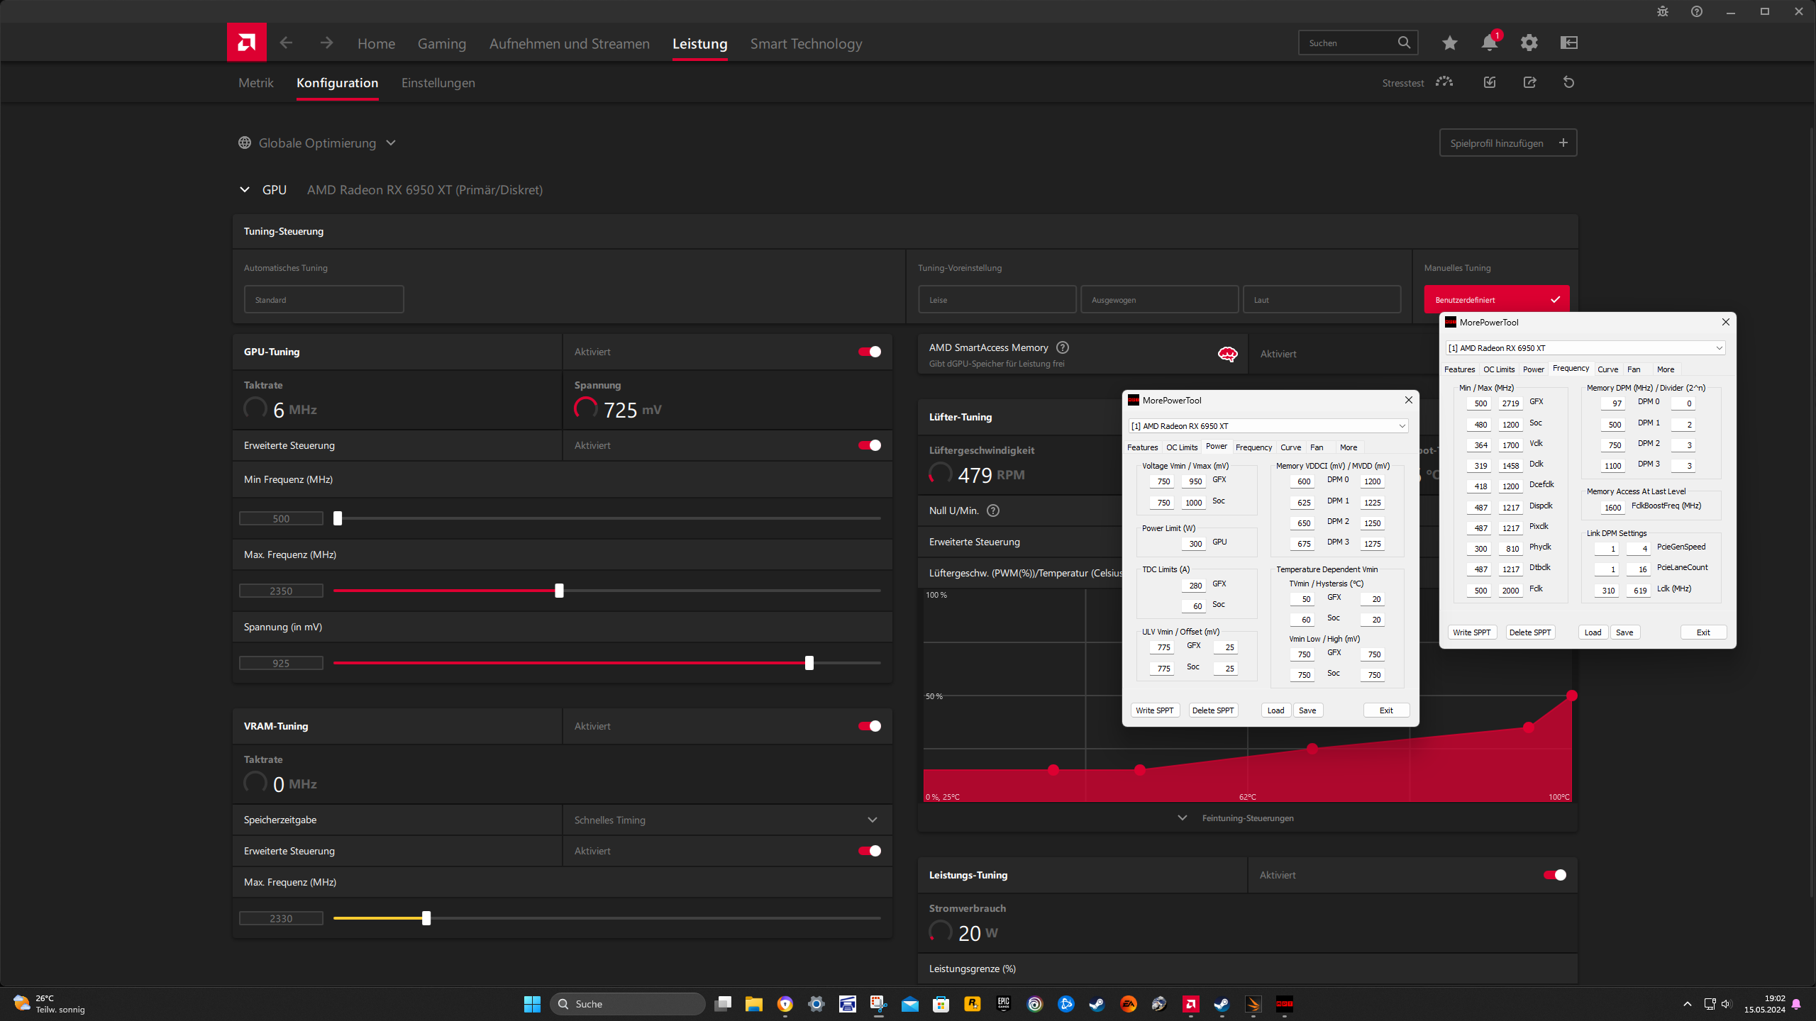Viewport: 1816px width, 1021px height.
Task: Click the Null U/Min. help icon
Action: pyautogui.click(x=993, y=510)
